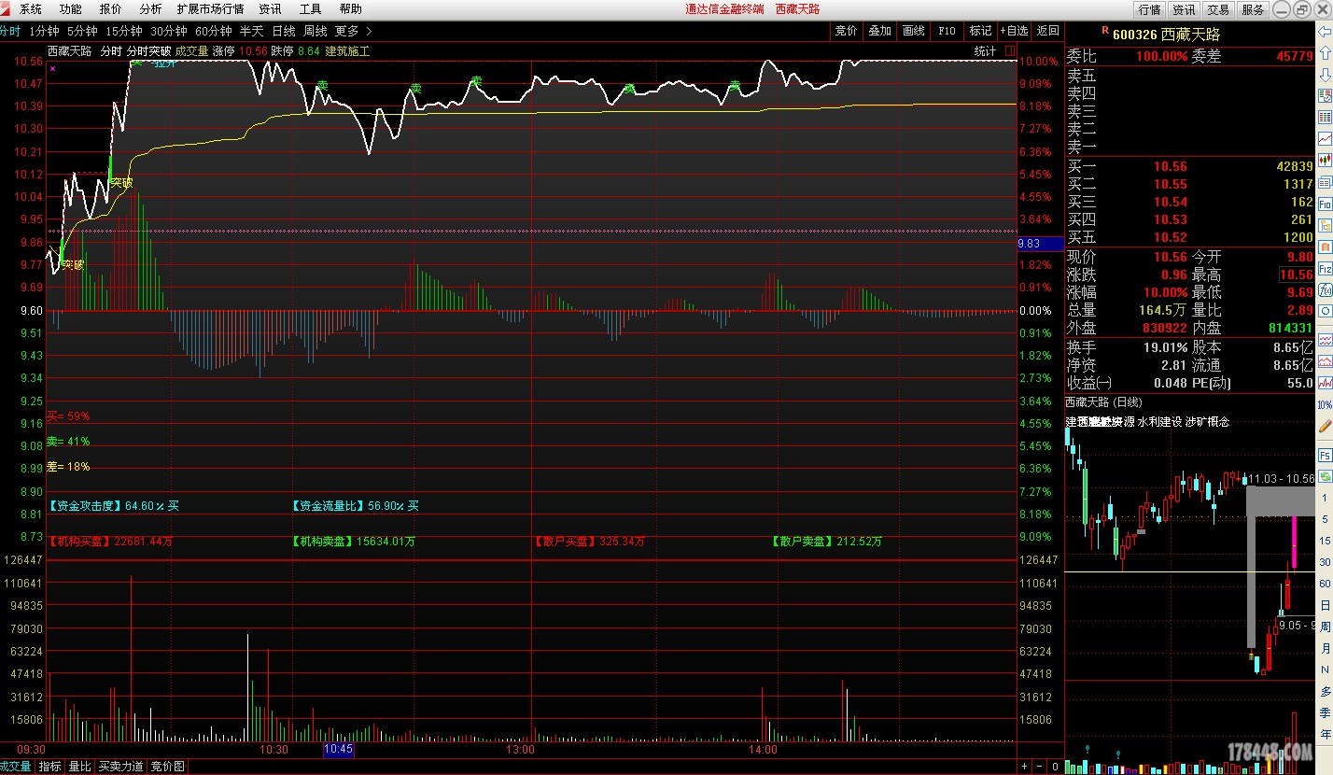Click the F10 icon in right sidebar
1333x775 pixels.
click(1325, 204)
